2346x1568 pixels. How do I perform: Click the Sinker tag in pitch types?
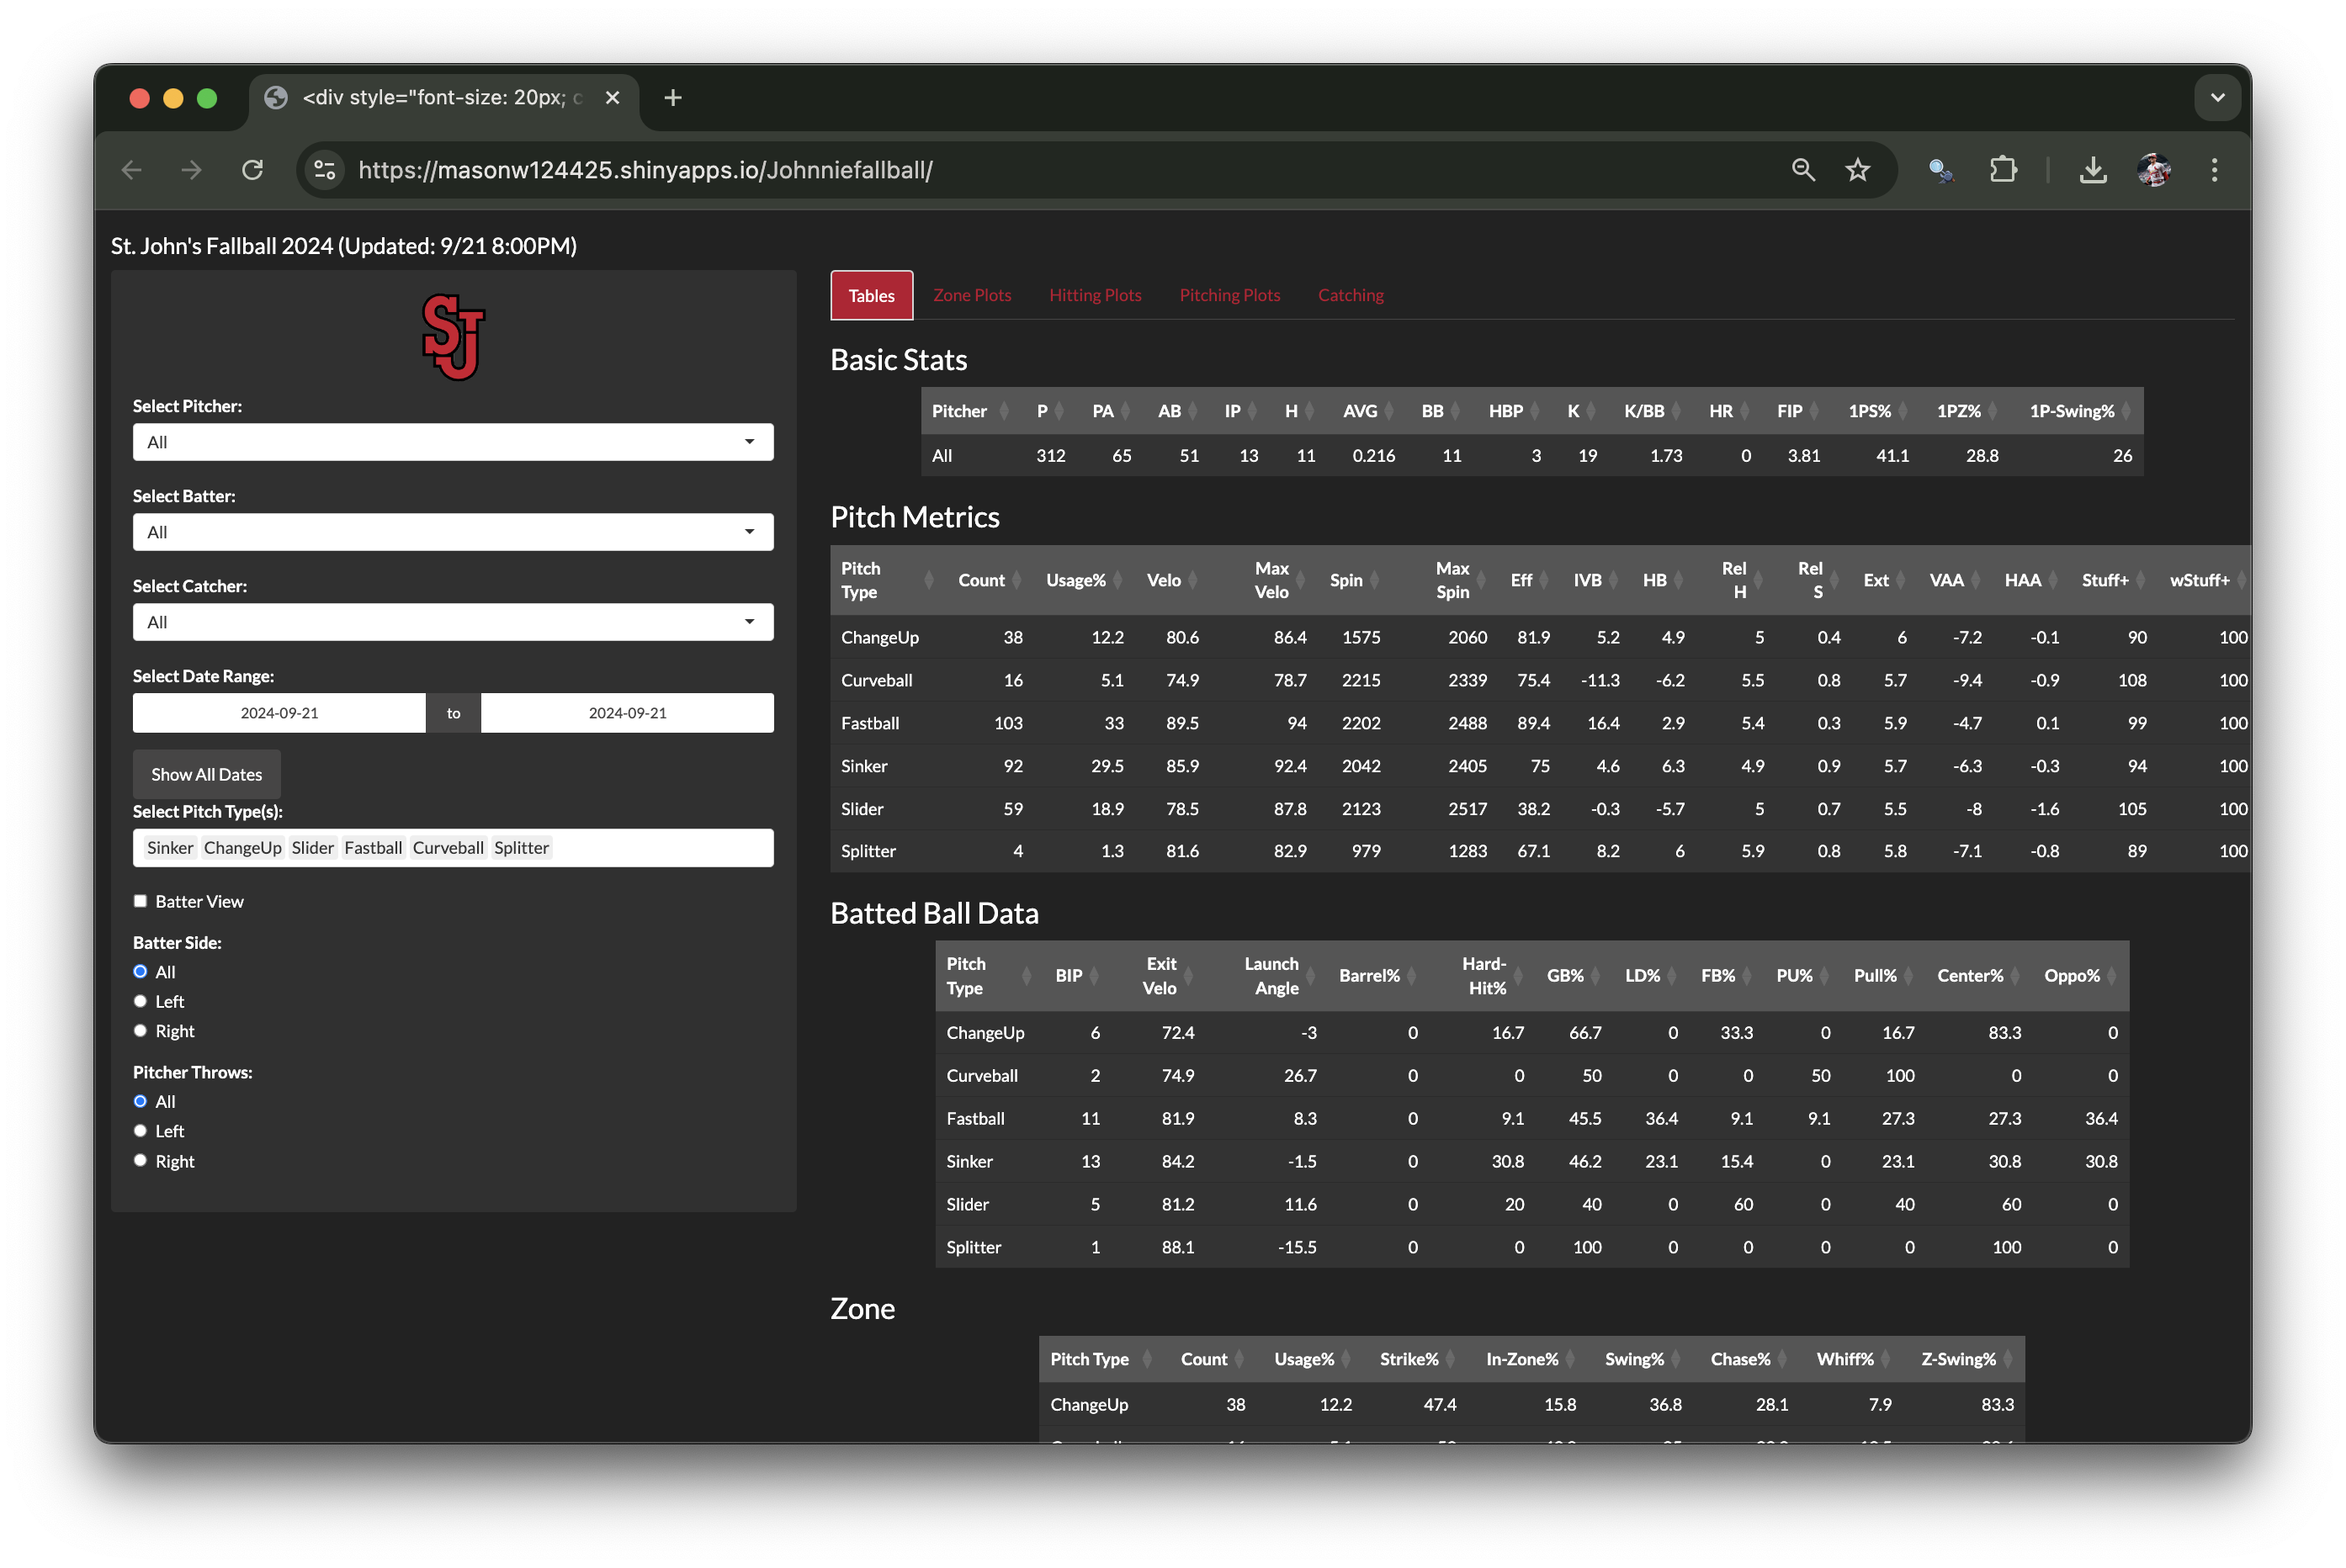pos(170,848)
